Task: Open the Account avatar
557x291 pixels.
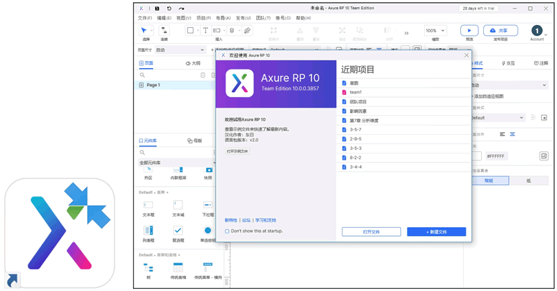Action: tap(537, 31)
